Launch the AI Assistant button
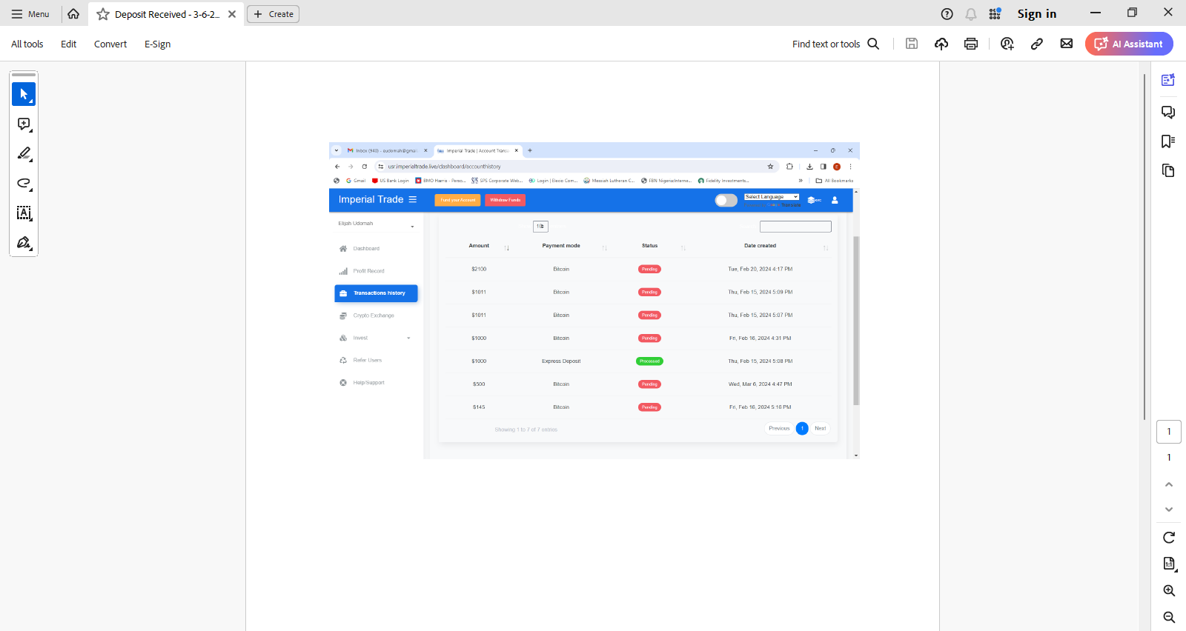 point(1129,44)
